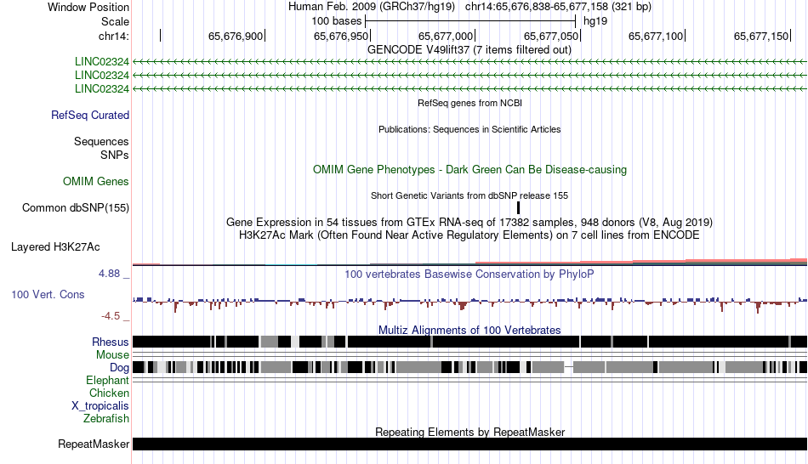Open the OMIM Genes track label

tap(96, 181)
